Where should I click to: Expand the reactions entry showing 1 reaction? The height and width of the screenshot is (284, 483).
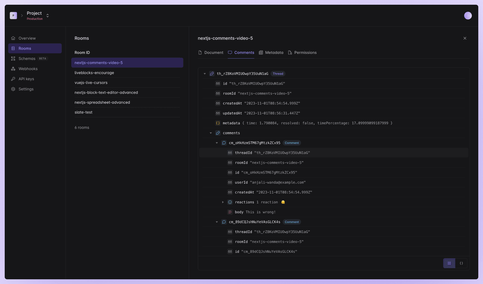(223, 202)
